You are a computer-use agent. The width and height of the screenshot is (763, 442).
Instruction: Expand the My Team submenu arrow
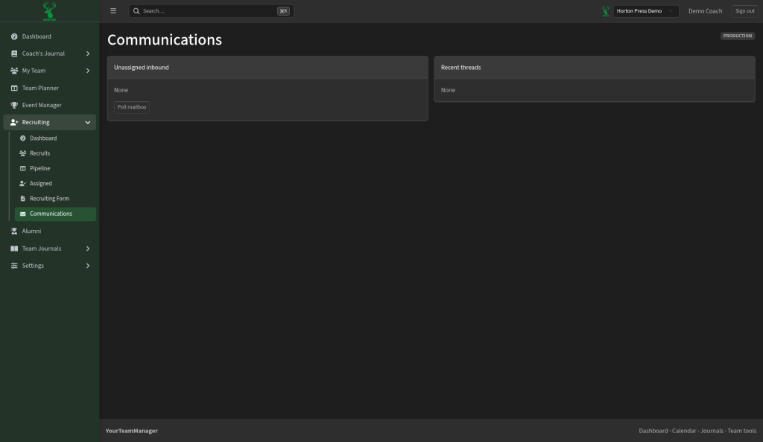tap(88, 71)
